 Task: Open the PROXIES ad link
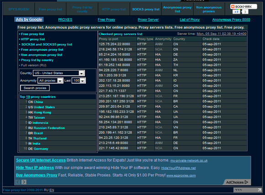tap(65, 20)
